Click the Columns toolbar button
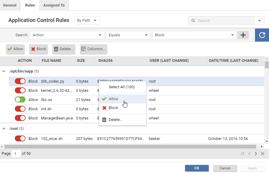 pos(93,49)
